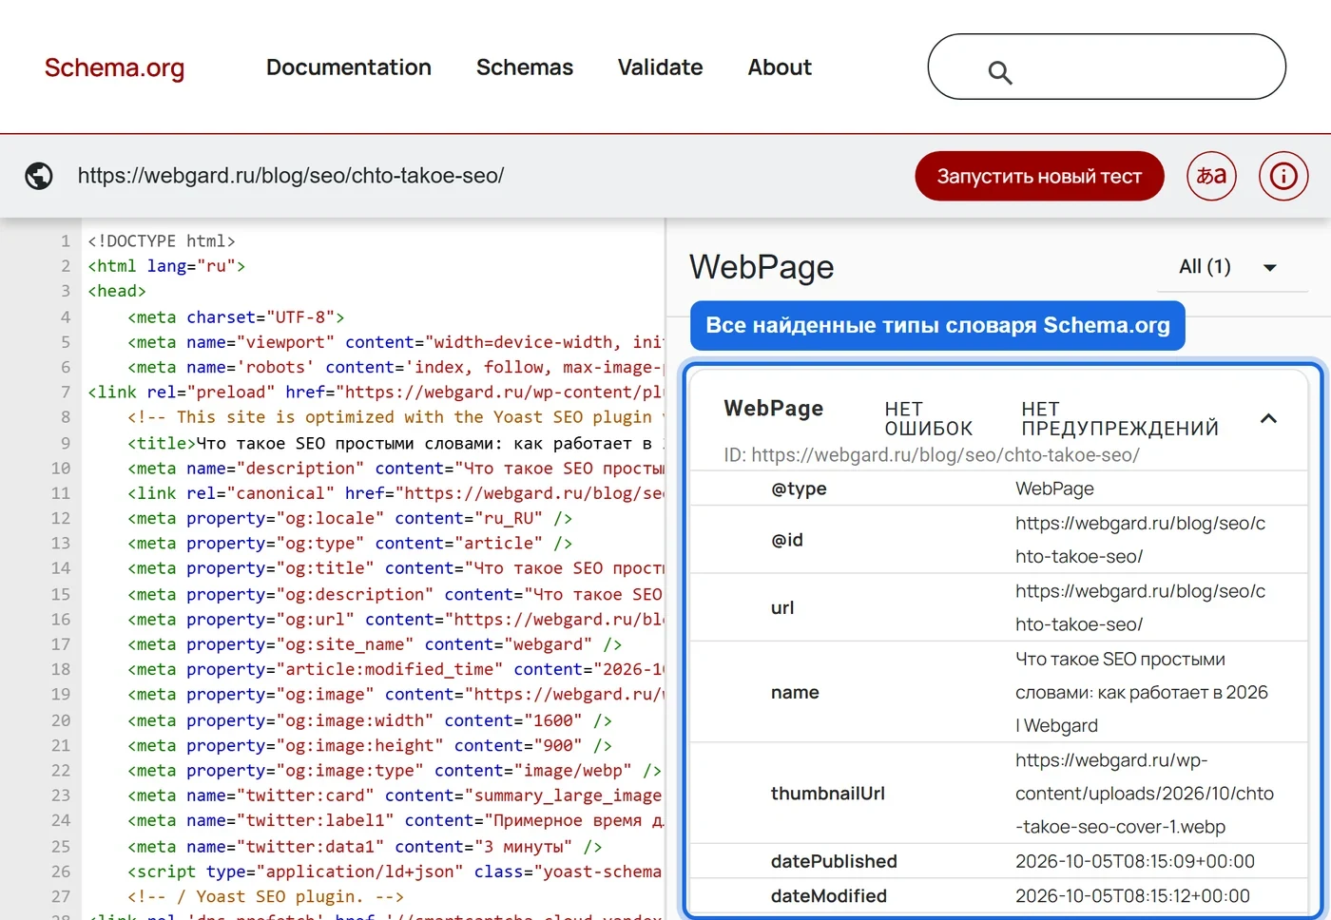Click the url property label
The height and width of the screenshot is (920, 1331).
click(x=782, y=608)
